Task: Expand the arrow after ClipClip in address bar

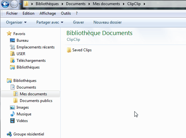Action: 144,4
